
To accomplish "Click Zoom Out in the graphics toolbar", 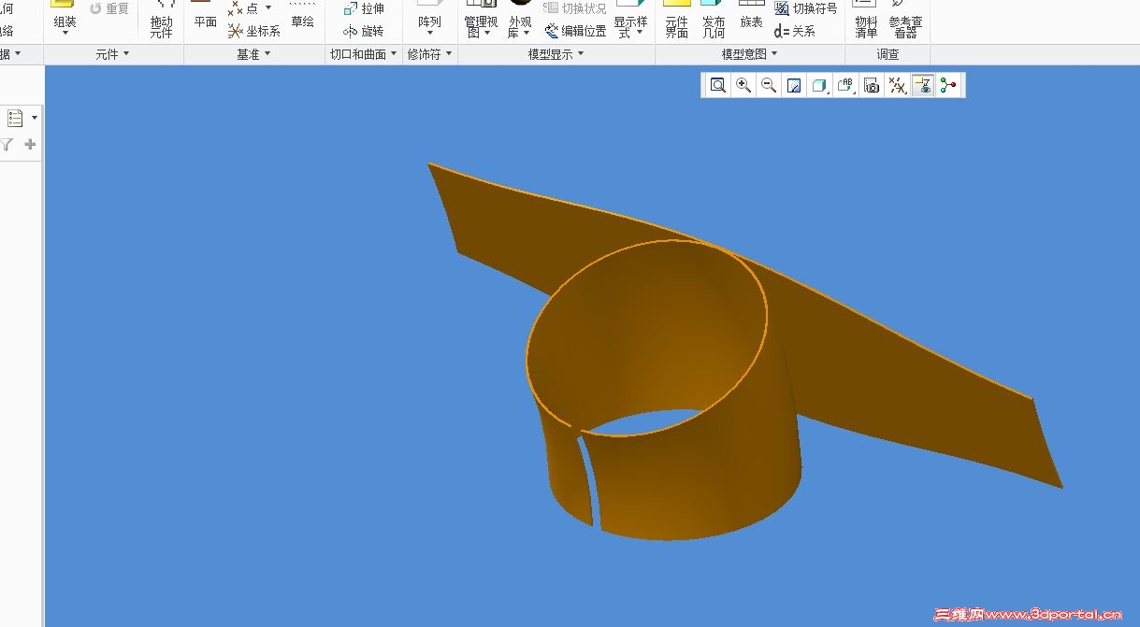I will pyautogui.click(x=769, y=86).
